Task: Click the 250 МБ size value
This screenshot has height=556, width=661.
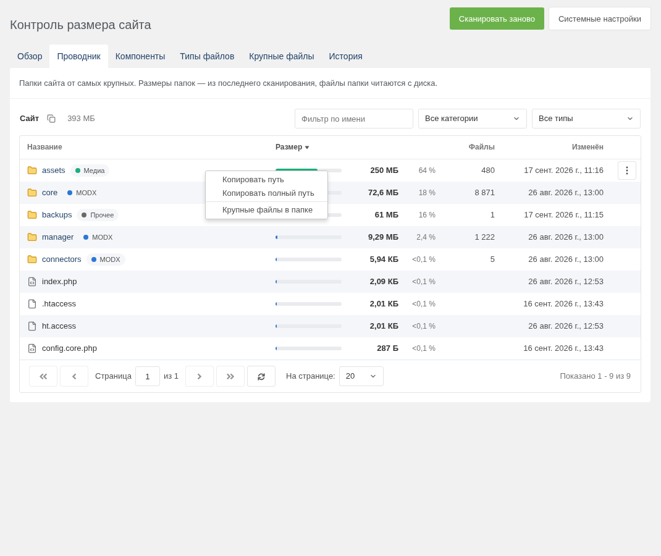Action: [384, 171]
